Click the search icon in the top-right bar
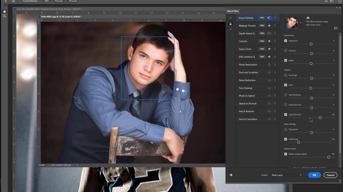The height and width of the screenshot is (192, 343). pos(326,1)
